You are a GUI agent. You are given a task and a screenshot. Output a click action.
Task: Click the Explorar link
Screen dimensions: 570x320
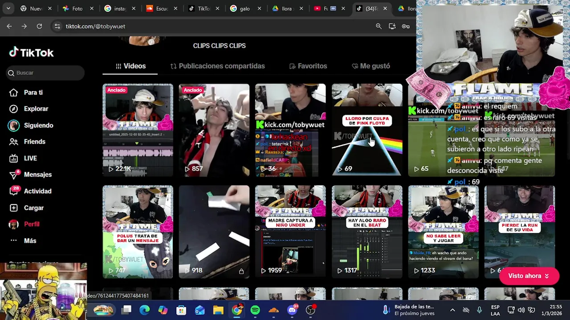[x=36, y=109]
